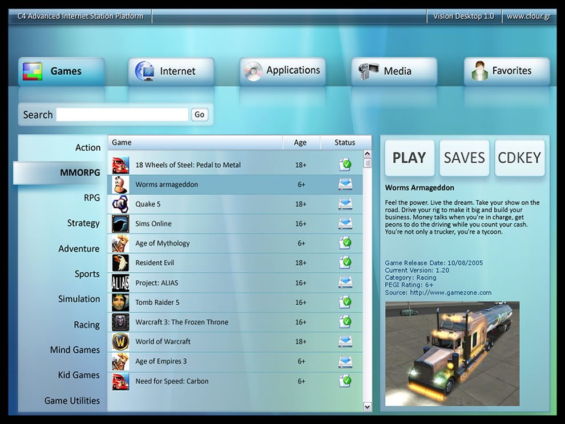The height and width of the screenshot is (424, 565).
Task: Switch to the Internet tab
Action: pyautogui.click(x=171, y=71)
